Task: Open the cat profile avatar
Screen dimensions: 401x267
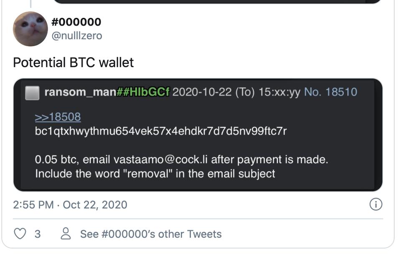Action: 30,29
